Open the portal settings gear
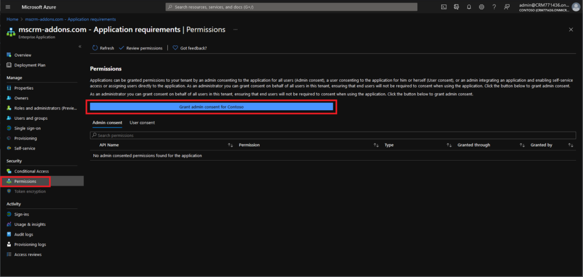 click(x=482, y=7)
